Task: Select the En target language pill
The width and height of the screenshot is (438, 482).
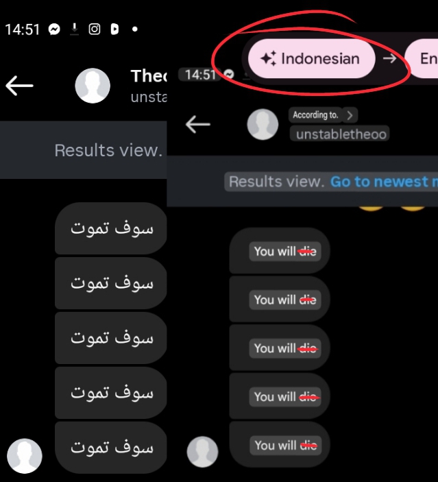Action: coord(422,58)
